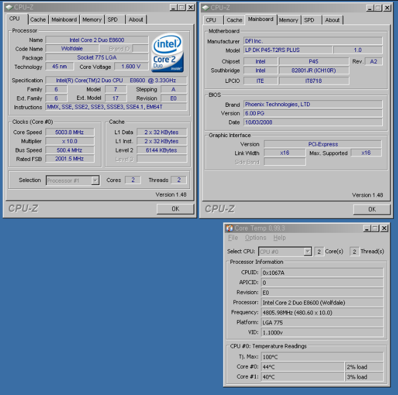Screen dimensions: 398x395
Task: Minimize the left CPU-Z window
Action: [x=173, y=8]
